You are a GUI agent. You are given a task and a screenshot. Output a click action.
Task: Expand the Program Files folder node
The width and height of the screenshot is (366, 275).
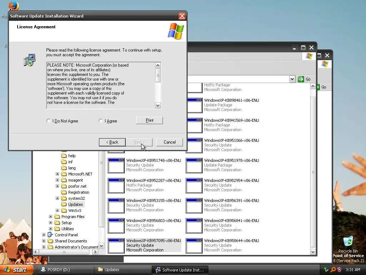50,216
